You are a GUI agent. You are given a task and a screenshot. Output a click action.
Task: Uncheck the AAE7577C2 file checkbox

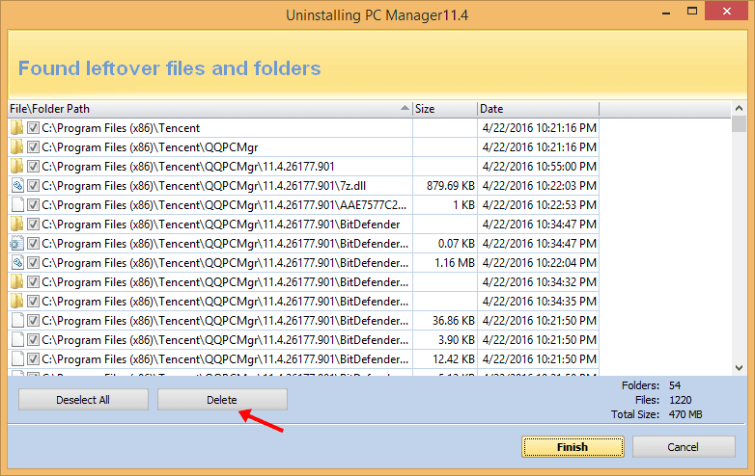33,204
